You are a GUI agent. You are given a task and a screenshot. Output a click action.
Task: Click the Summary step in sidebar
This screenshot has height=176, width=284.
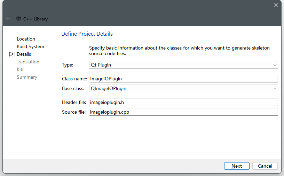click(27, 77)
